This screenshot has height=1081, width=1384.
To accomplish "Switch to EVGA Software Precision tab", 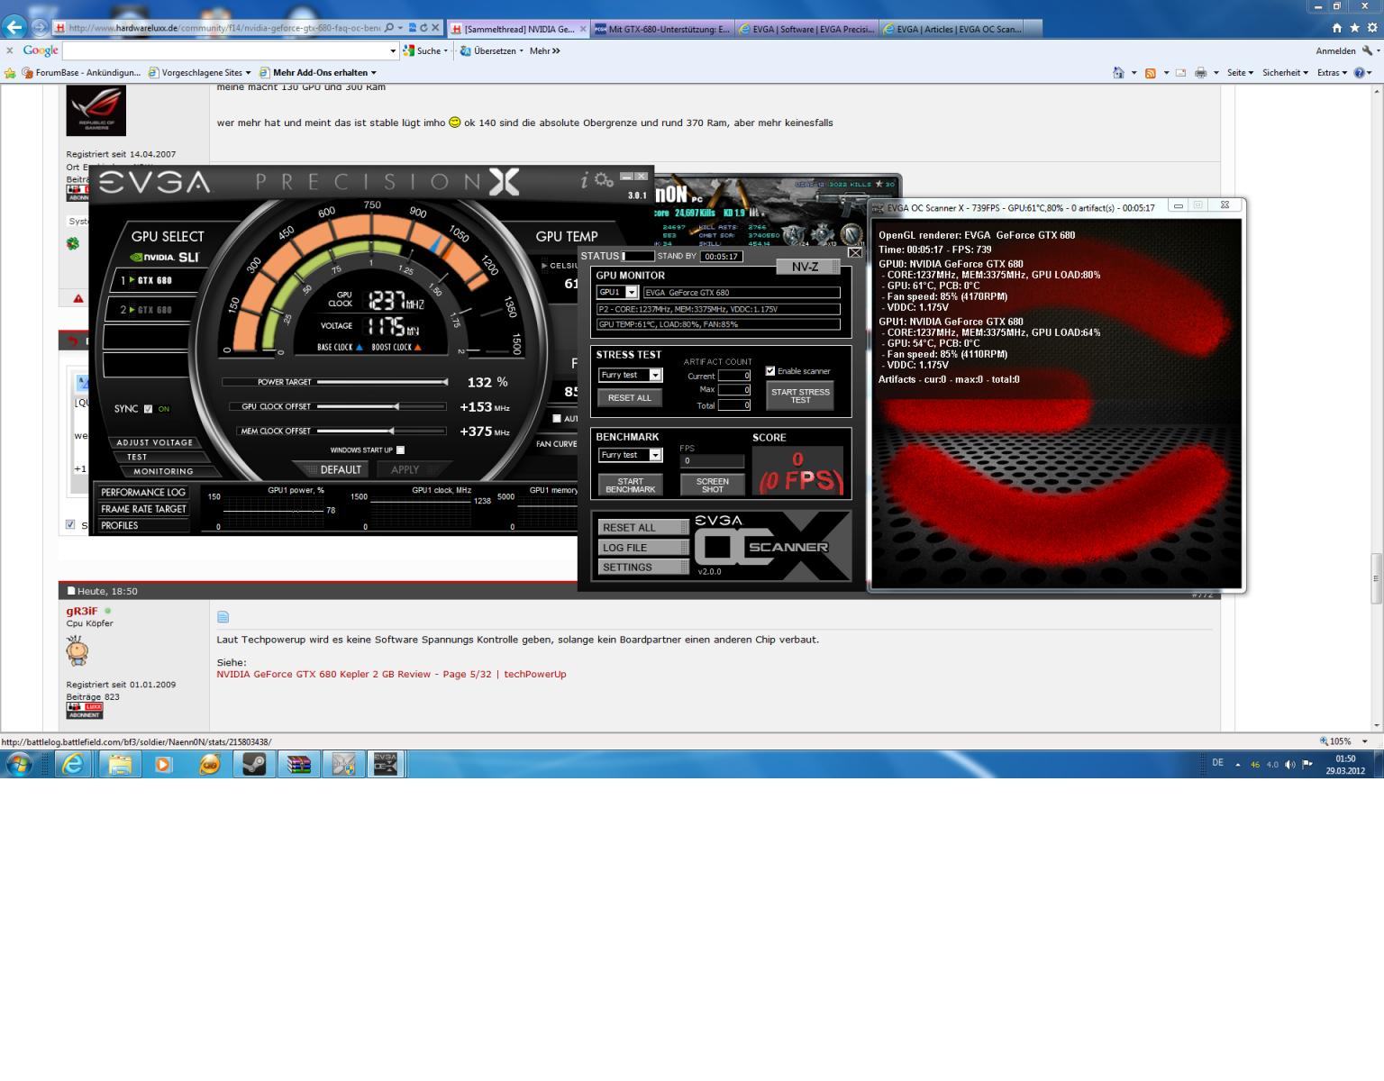I will click(806, 29).
